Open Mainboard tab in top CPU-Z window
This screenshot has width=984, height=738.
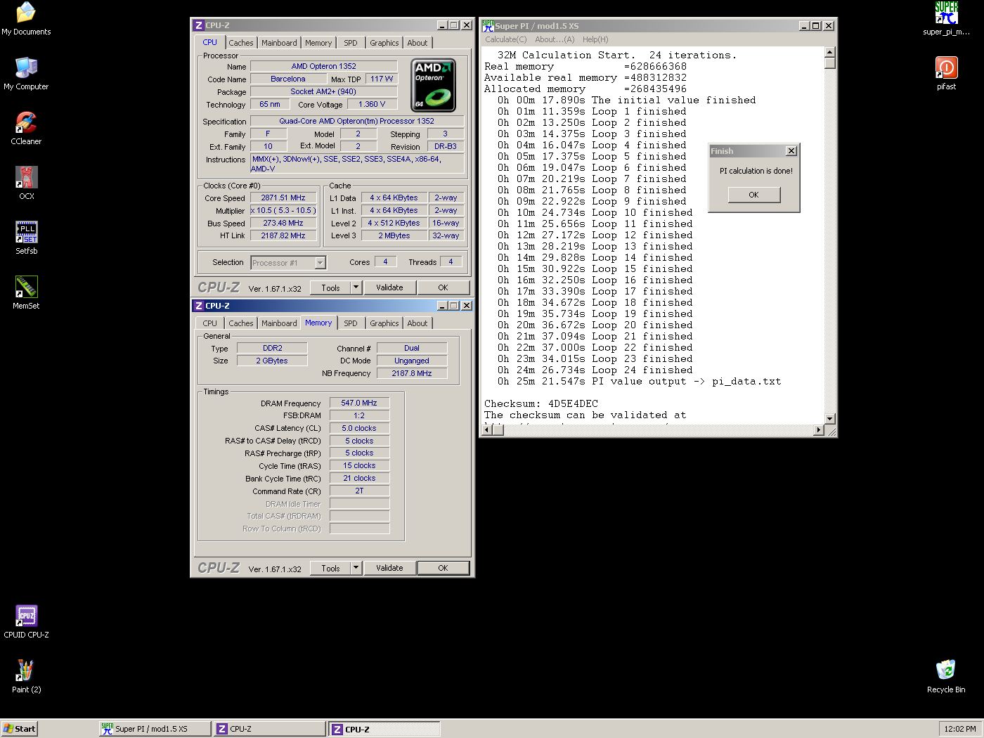[x=279, y=43]
